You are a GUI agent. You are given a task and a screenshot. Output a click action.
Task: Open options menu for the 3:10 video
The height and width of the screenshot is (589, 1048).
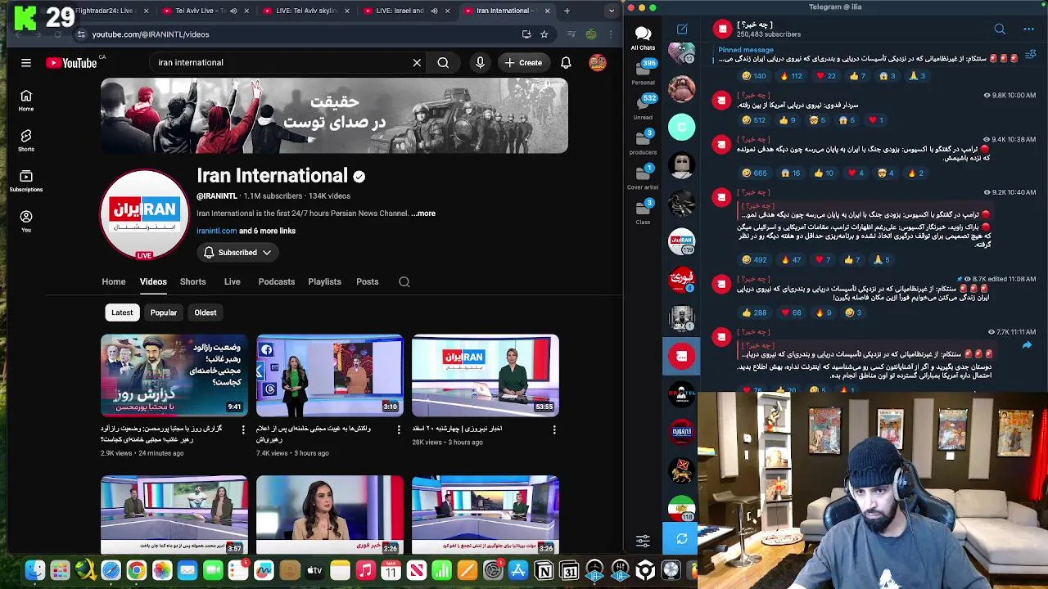coord(399,429)
